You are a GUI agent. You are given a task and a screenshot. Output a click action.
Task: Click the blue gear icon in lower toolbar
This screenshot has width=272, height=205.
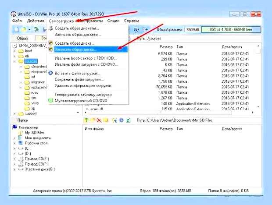coord(122,120)
